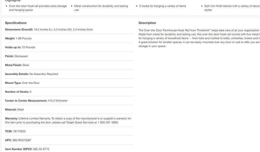
Task: Click the metal construction highlight bullet
Action: (x=101, y=8)
